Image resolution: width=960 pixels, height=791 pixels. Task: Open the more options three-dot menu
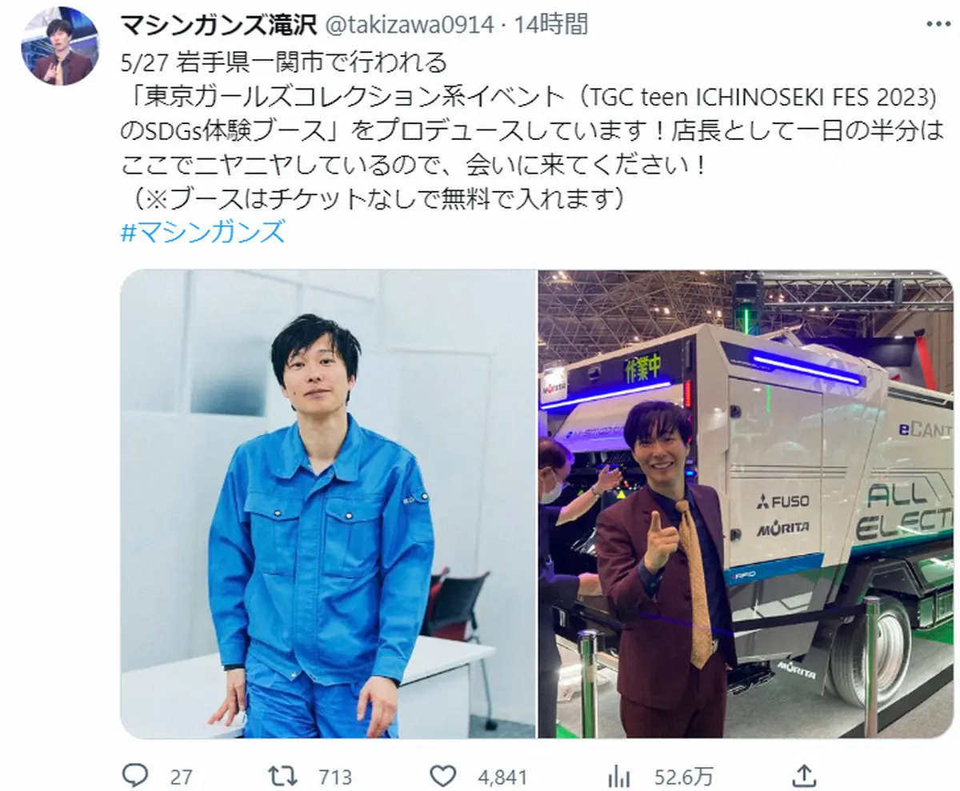coord(934,24)
